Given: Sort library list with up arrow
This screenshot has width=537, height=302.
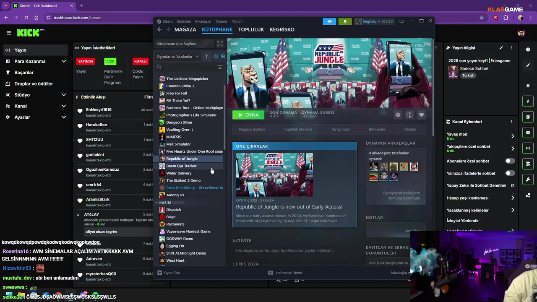Looking at the screenshot, I should point(206,56).
